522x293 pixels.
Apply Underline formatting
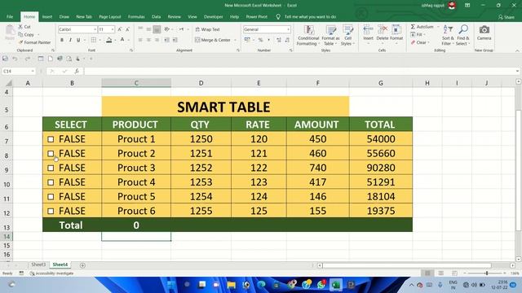click(78, 40)
